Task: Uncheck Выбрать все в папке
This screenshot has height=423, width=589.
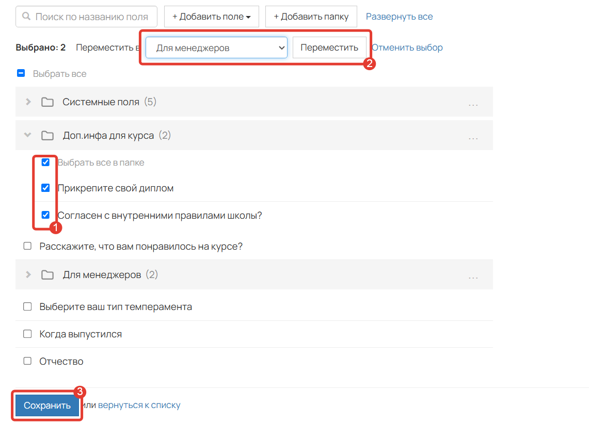Action: coord(45,162)
